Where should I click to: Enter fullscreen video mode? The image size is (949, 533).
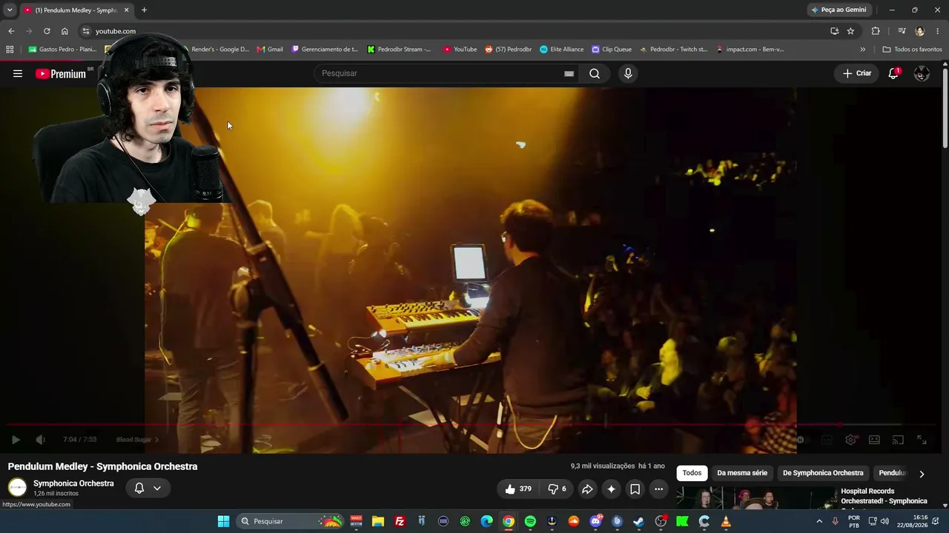click(922, 440)
